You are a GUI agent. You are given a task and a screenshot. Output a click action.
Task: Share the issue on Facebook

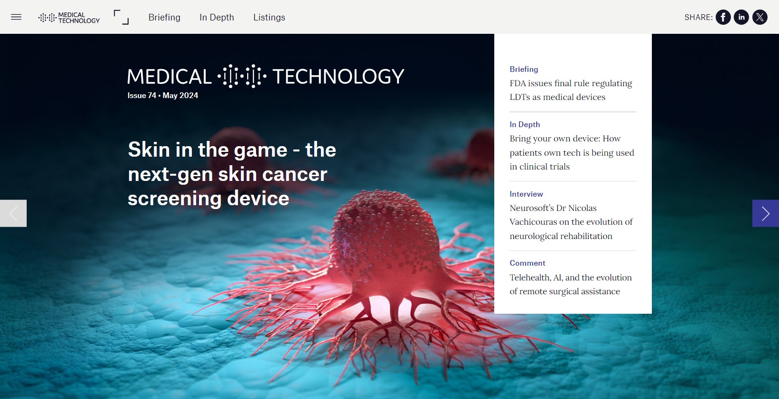tap(723, 17)
